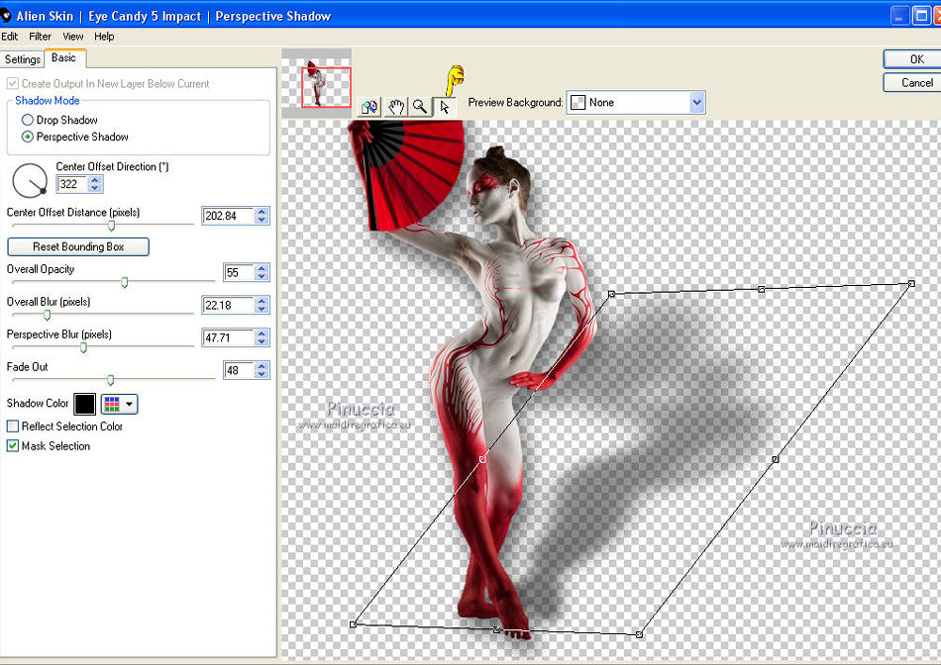Click the Overall Opacity slider handle
This screenshot has width=941, height=665.
tap(124, 282)
